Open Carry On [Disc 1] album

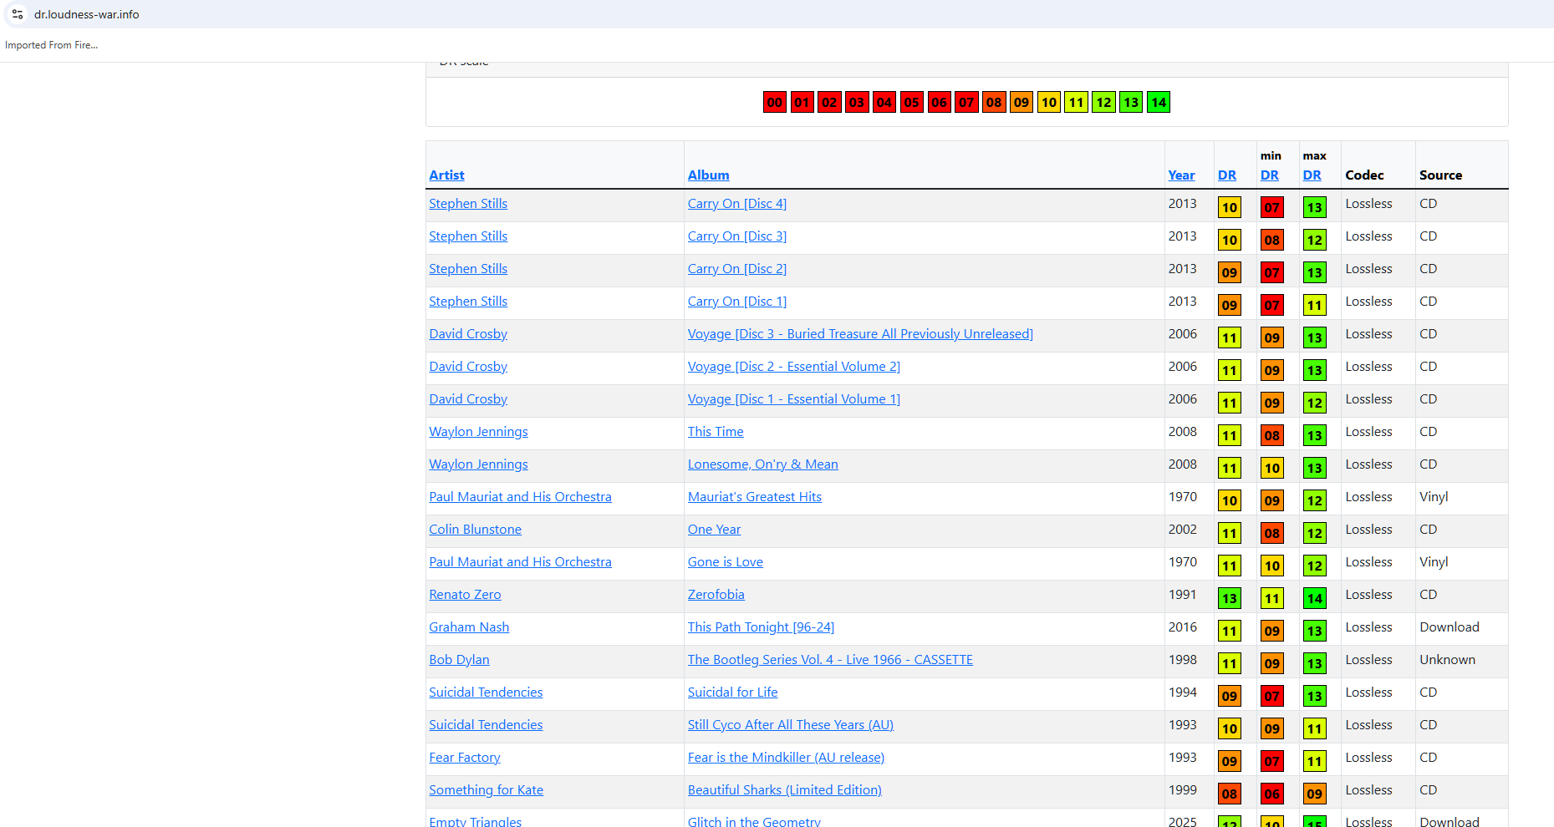pyautogui.click(x=736, y=302)
